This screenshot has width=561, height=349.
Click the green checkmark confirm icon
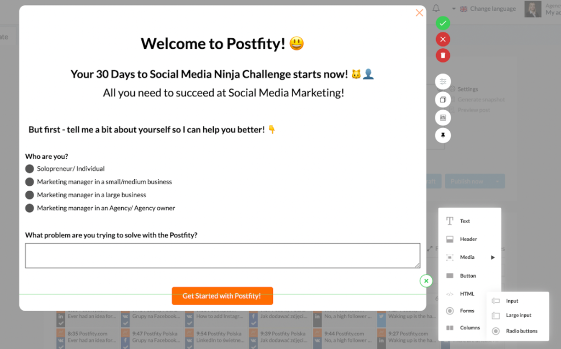(443, 23)
